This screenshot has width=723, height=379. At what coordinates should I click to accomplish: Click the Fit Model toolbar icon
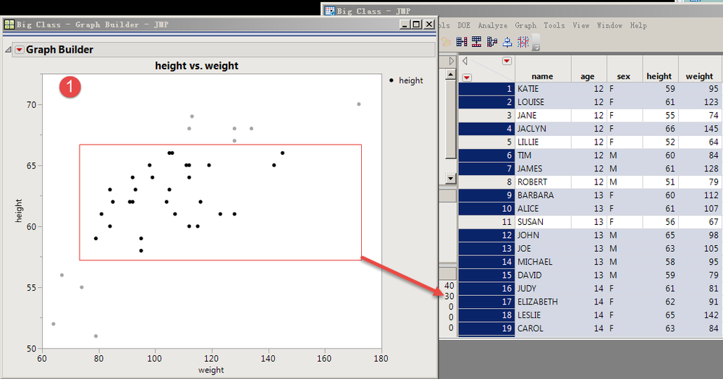[477, 42]
